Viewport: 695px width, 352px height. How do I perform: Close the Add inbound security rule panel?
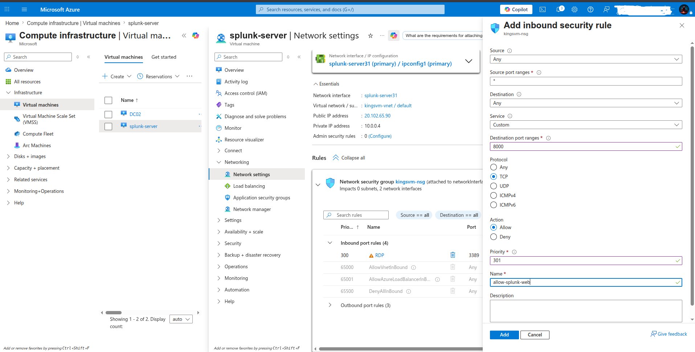[x=682, y=25]
